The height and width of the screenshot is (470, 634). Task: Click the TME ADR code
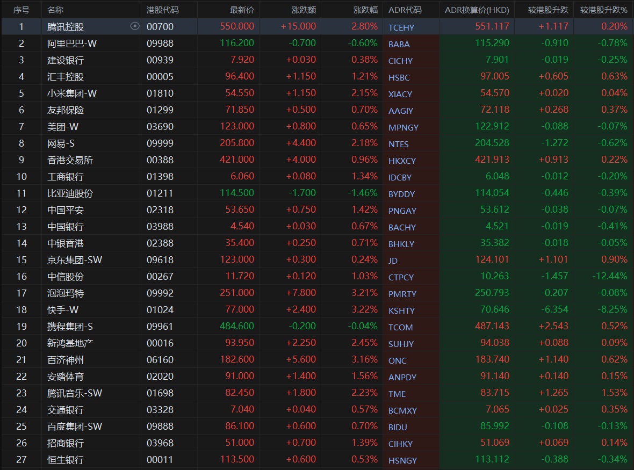(x=397, y=394)
